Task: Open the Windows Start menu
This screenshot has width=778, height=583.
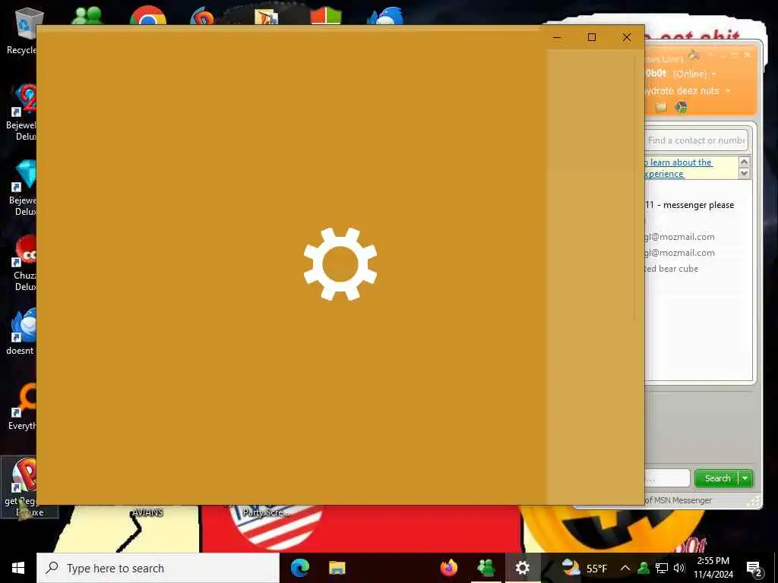Action: coord(18,568)
